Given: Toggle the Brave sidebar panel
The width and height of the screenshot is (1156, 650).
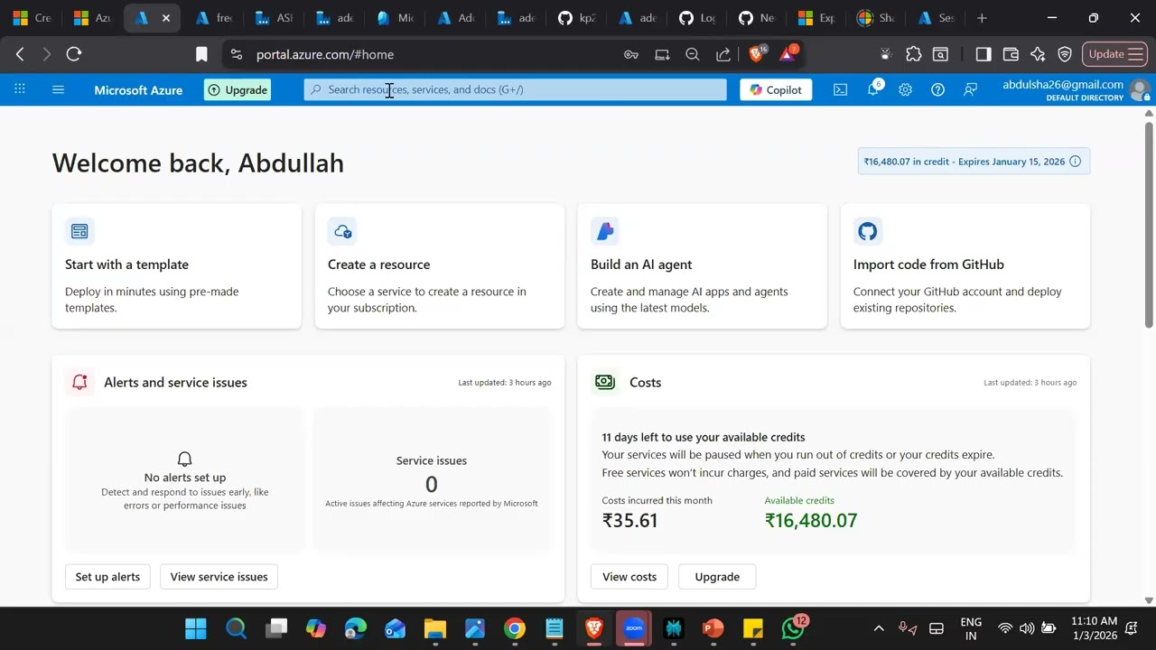Looking at the screenshot, I should click(984, 54).
